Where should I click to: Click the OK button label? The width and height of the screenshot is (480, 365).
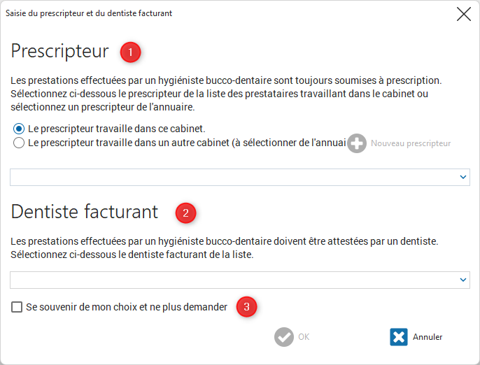coord(304,337)
